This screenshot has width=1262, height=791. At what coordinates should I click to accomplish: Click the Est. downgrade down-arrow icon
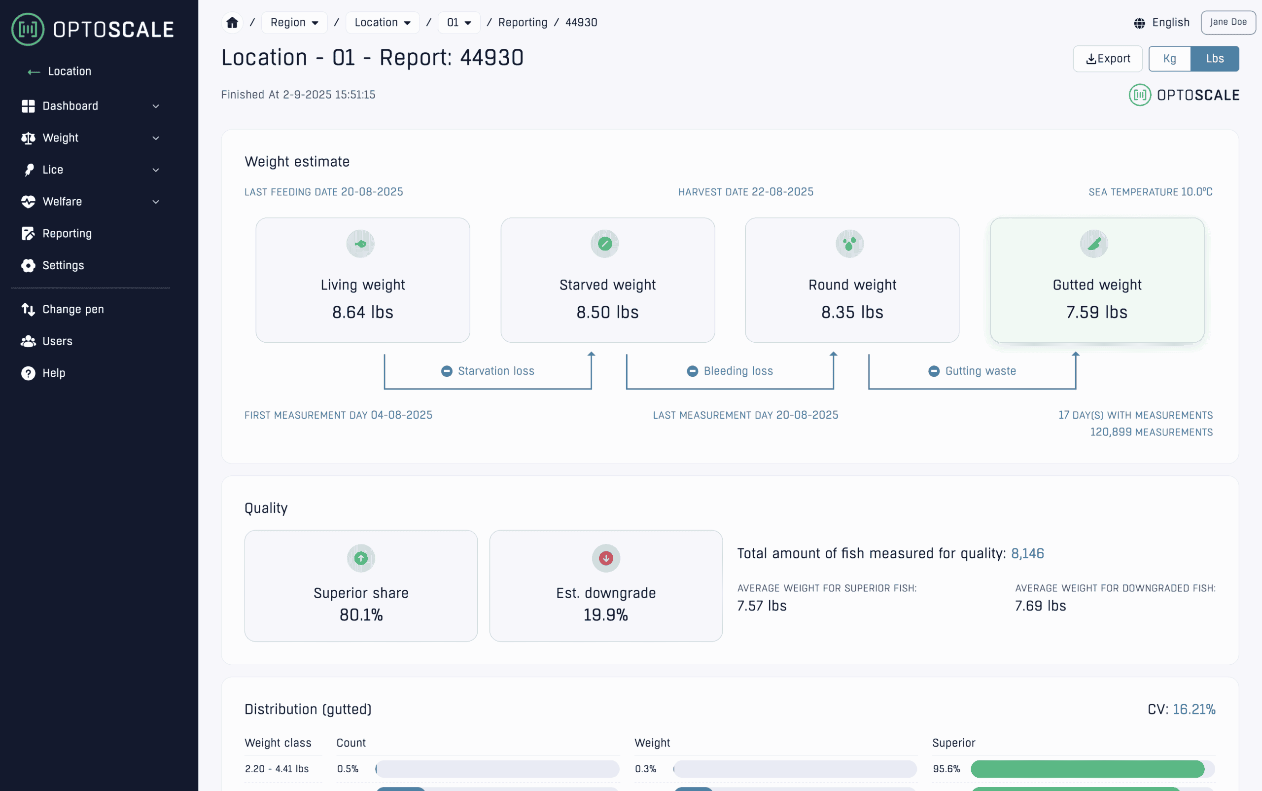[606, 558]
